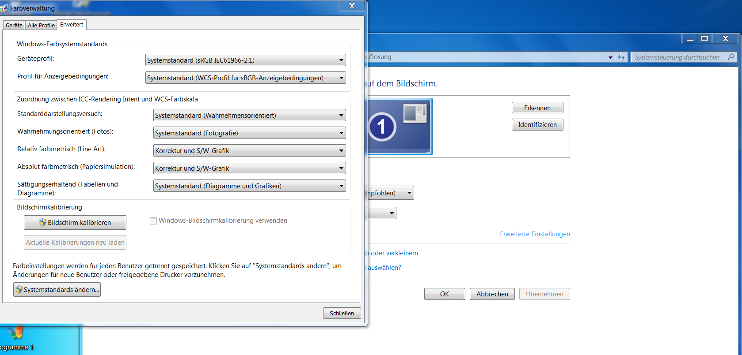
Task: Click the Übernehmen button
Action: coord(544,294)
